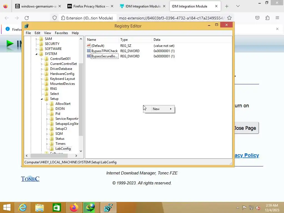Collapse the SYSTEM registry key
Viewport: 284px width, 213px height.
pyautogui.click(x=36, y=54)
